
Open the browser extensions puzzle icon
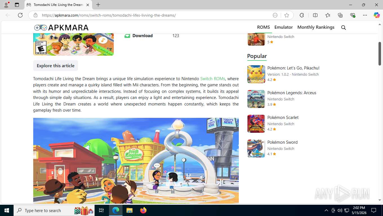click(302, 15)
